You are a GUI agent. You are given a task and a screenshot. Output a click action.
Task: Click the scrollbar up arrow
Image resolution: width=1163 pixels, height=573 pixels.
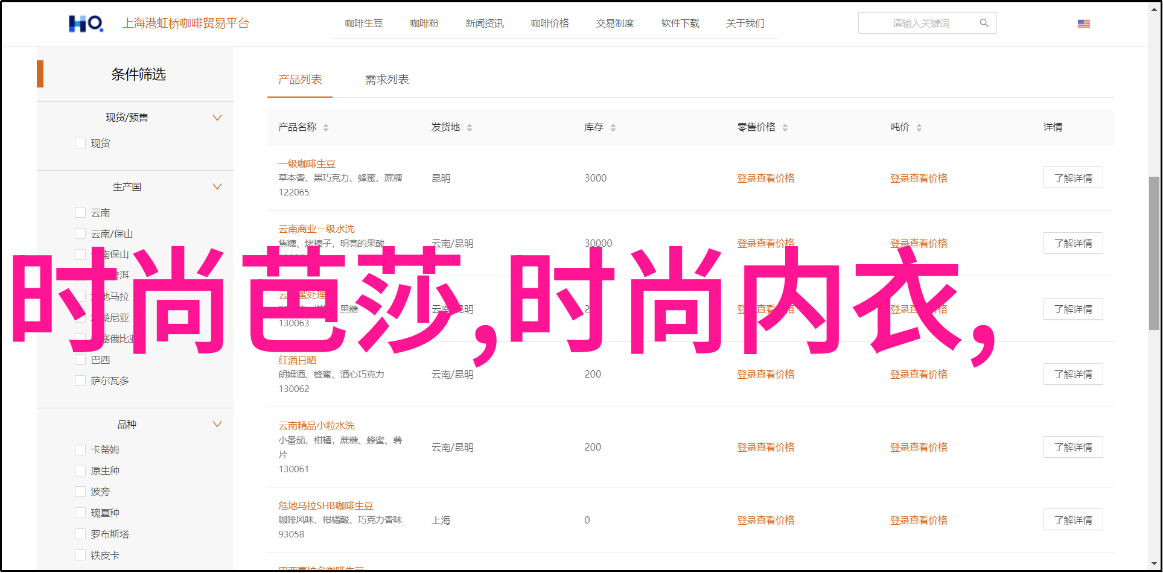pyautogui.click(x=1154, y=10)
